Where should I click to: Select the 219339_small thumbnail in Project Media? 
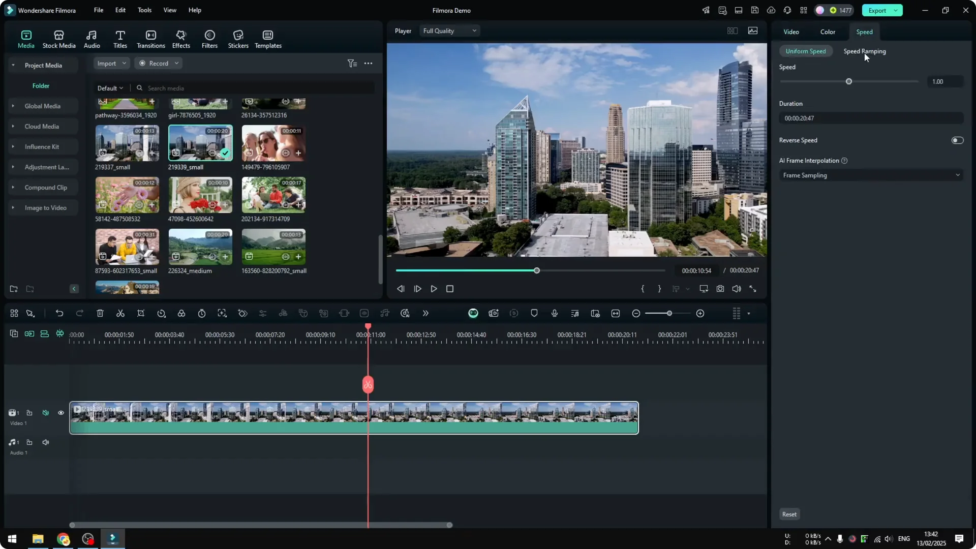pos(200,143)
